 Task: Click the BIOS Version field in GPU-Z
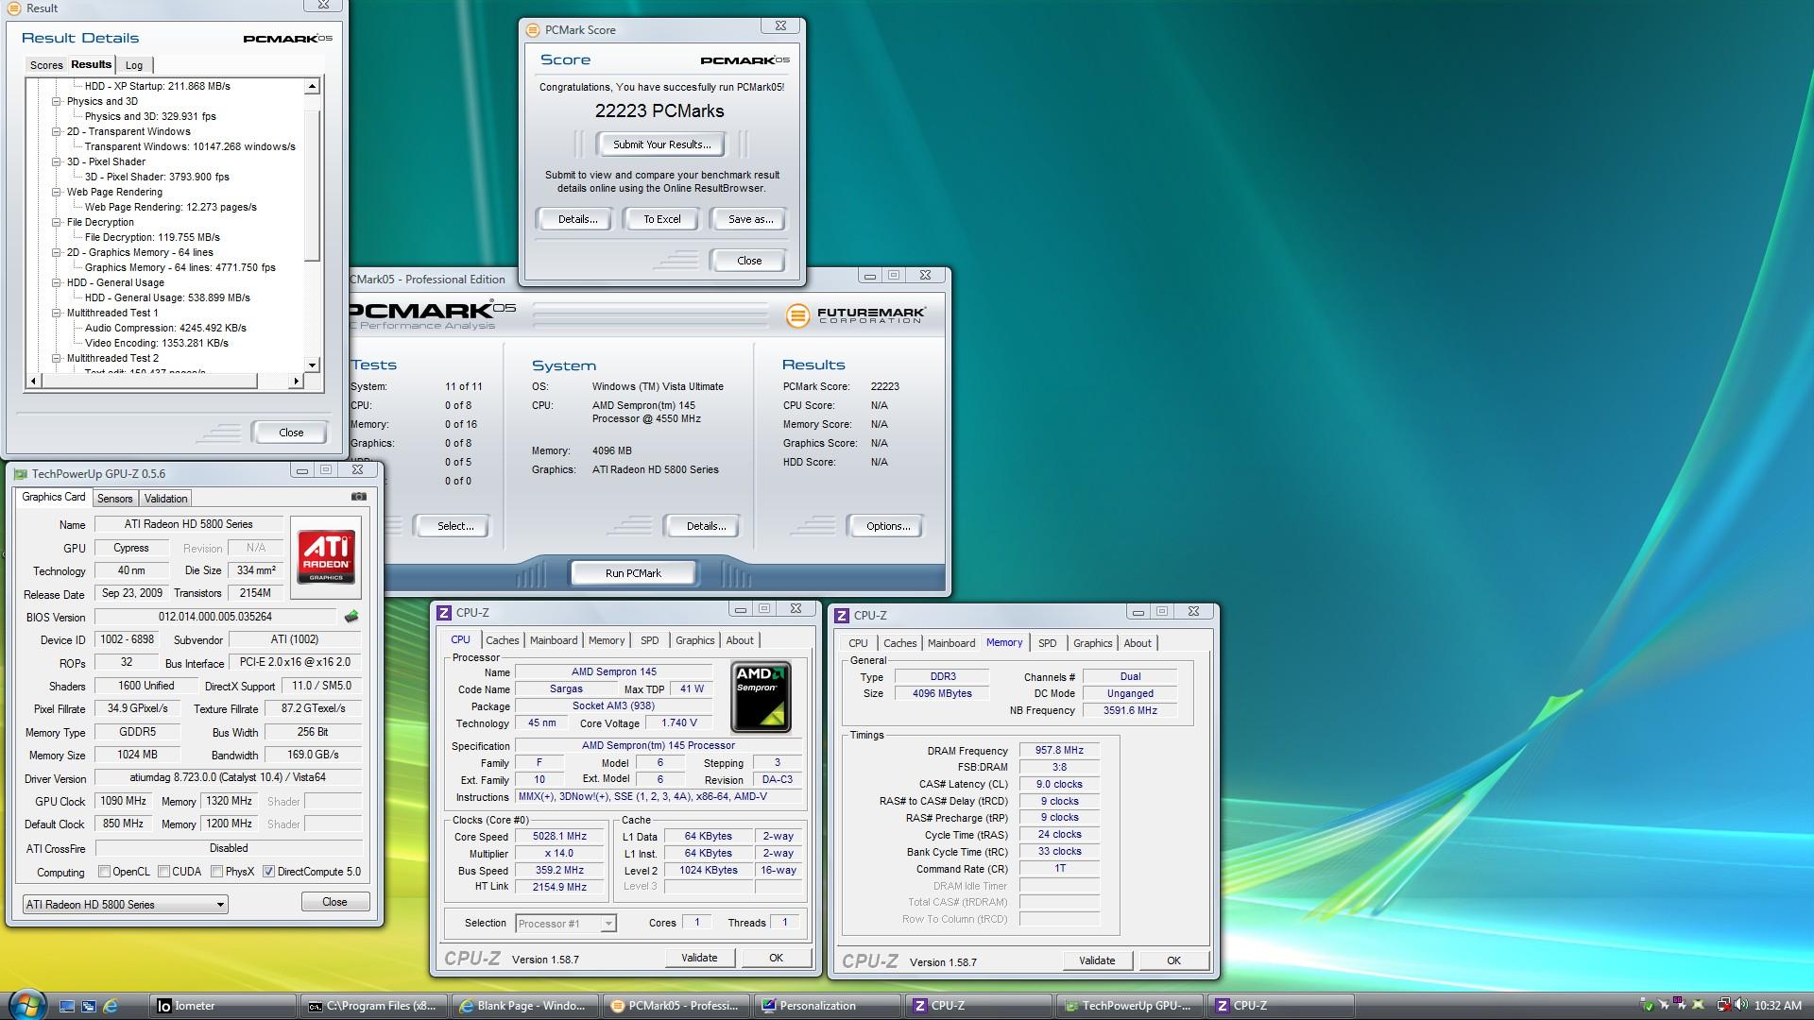(x=215, y=617)
